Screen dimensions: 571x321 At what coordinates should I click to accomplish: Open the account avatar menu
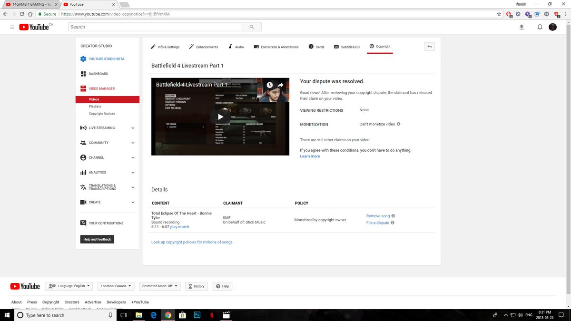[x=552, y=27]
